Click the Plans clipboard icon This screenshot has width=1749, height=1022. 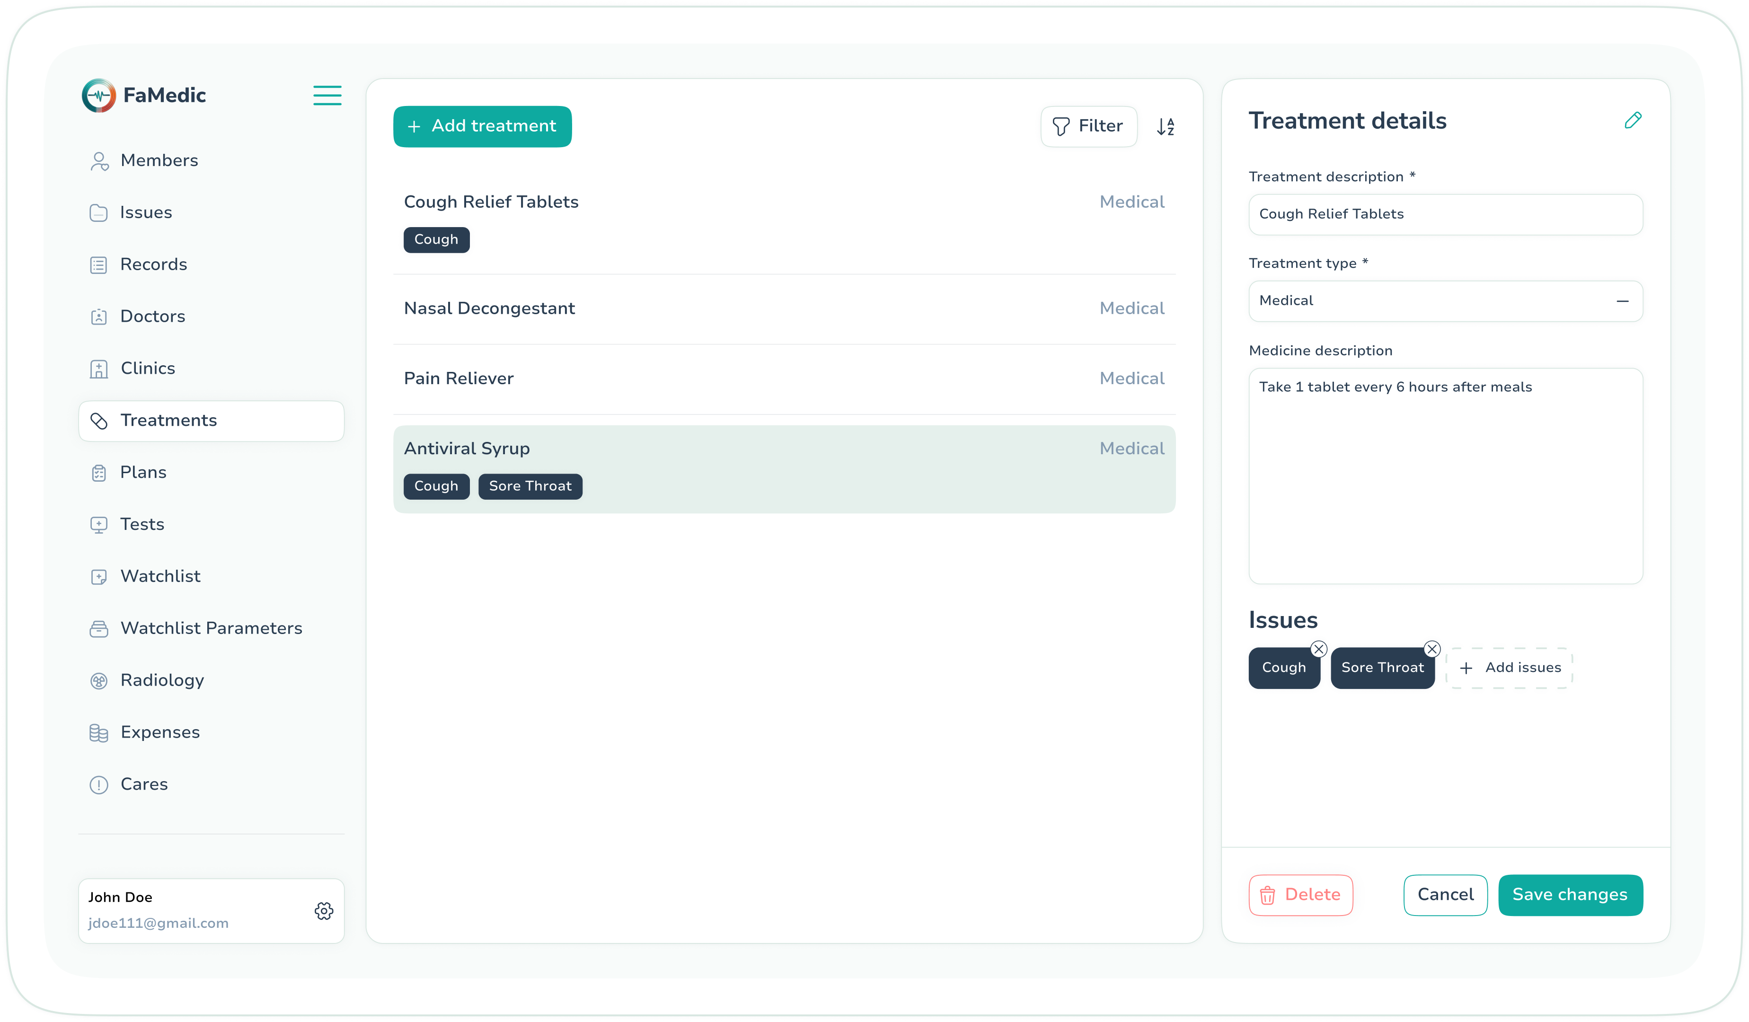[98, 473]
